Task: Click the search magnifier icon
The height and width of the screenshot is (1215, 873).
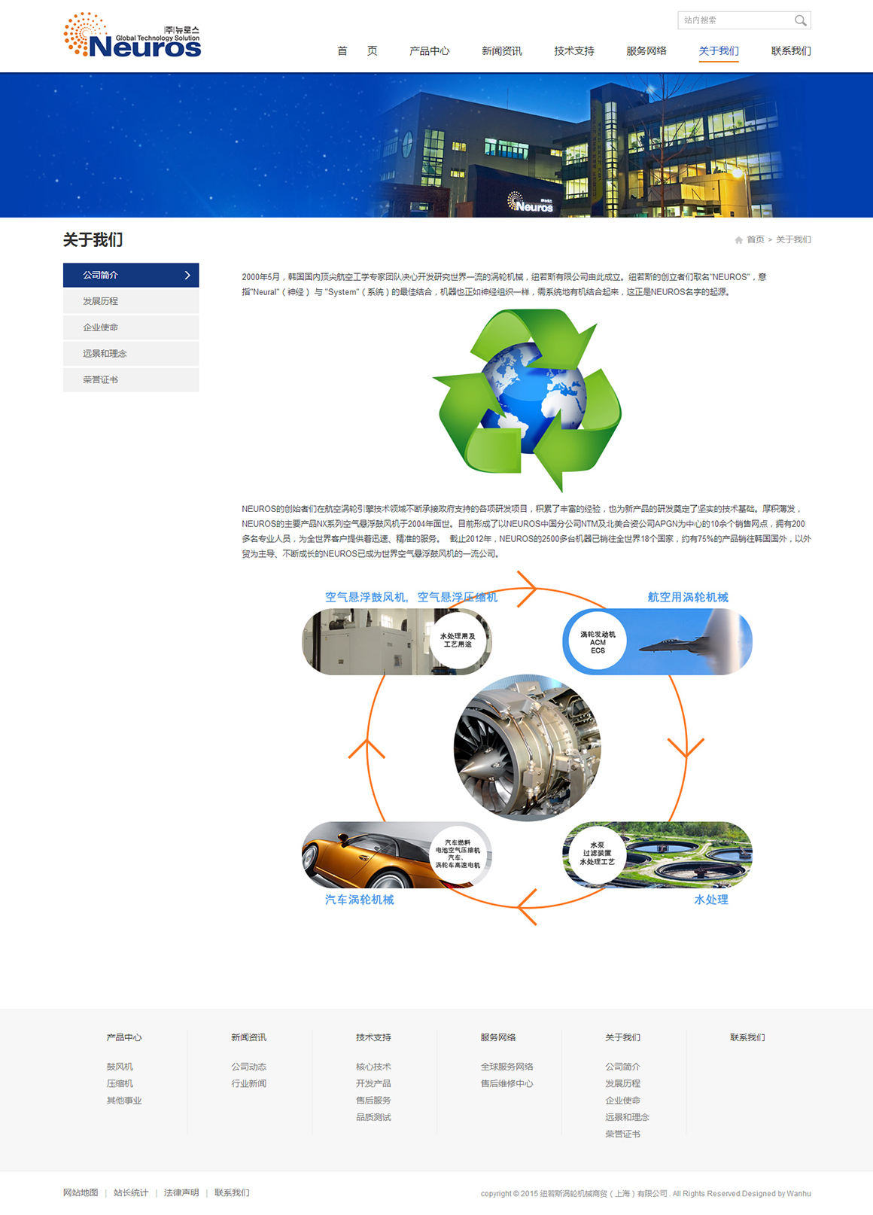Action: click(800, 20)
